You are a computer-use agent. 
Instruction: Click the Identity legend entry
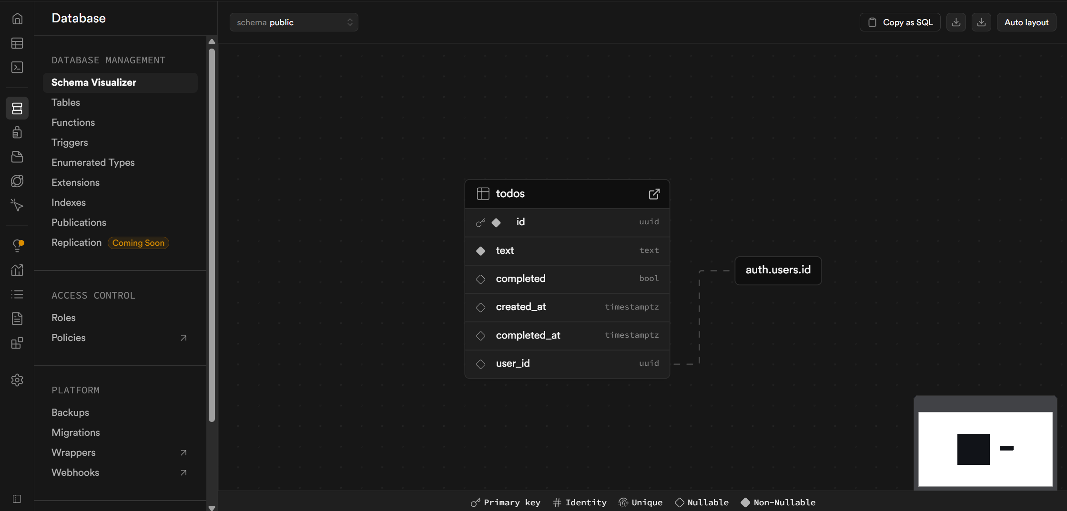[x=580, y=502]
